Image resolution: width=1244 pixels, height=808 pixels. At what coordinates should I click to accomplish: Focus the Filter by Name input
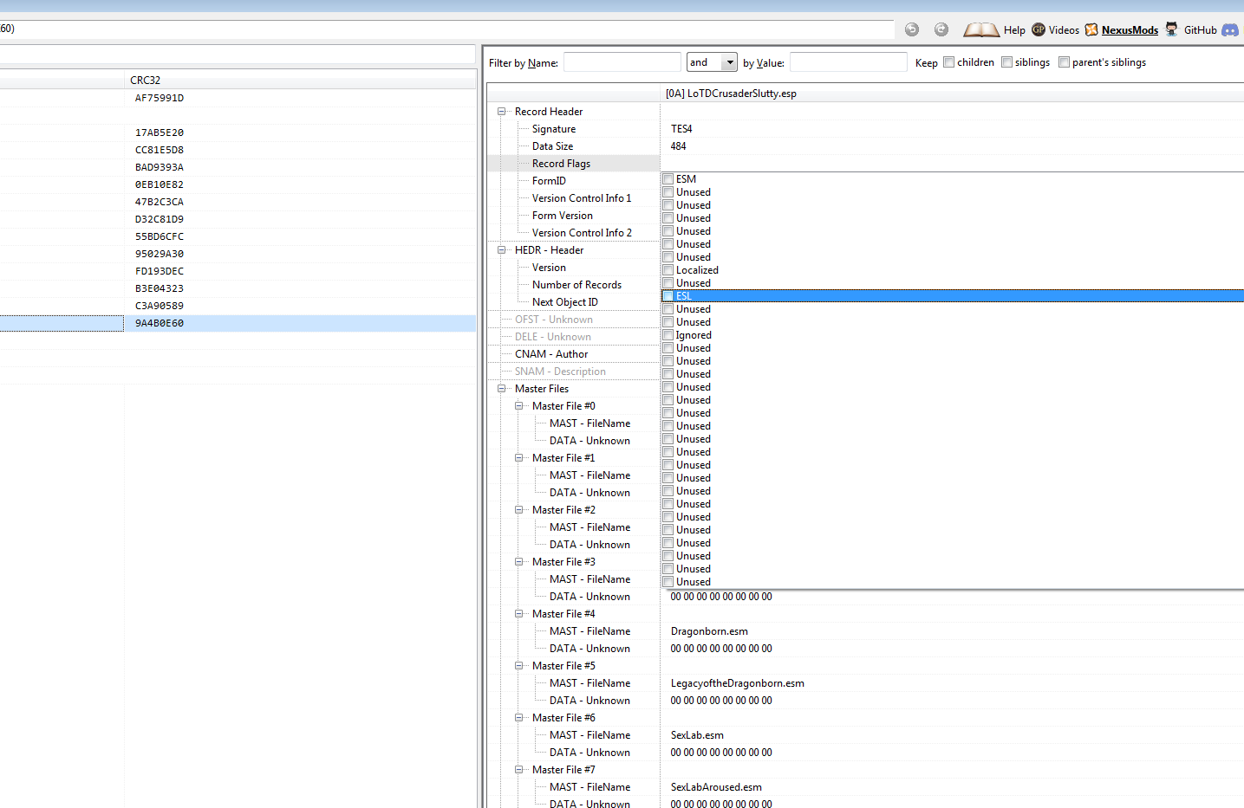coord(622,62)
